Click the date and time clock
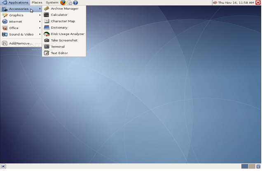The image size is (262, 171). click(x=236, y=2)
